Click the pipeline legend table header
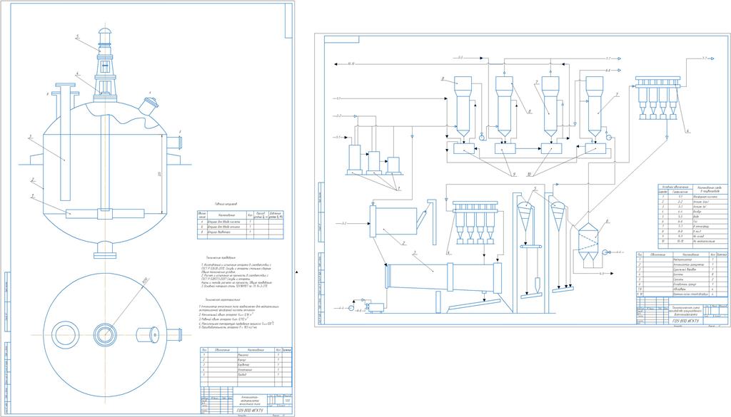Screen dimensions: 731x417 click(692, 189)
